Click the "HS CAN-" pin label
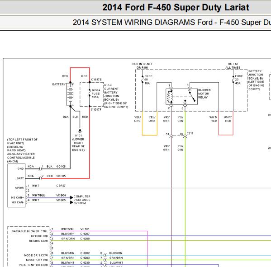The width and height of the screenshot is (271, 267). click(x=18, y=202)
